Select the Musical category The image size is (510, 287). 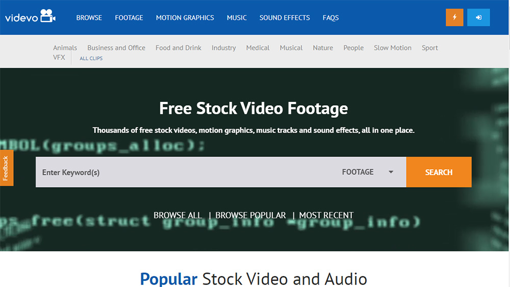pyautogui.click(x=291, y=48)
